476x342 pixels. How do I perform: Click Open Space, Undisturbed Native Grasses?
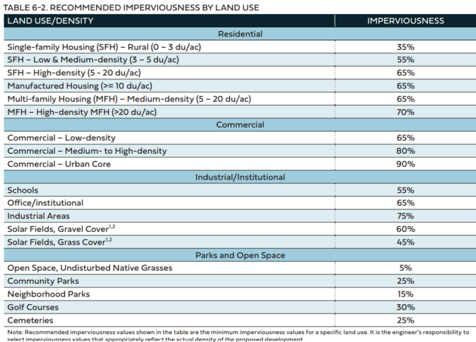tap(90, 268)
